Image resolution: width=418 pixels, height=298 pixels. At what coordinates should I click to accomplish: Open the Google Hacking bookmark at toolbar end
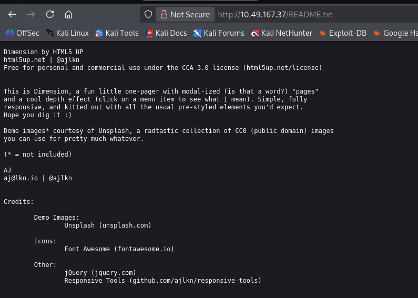coord(395,33)
